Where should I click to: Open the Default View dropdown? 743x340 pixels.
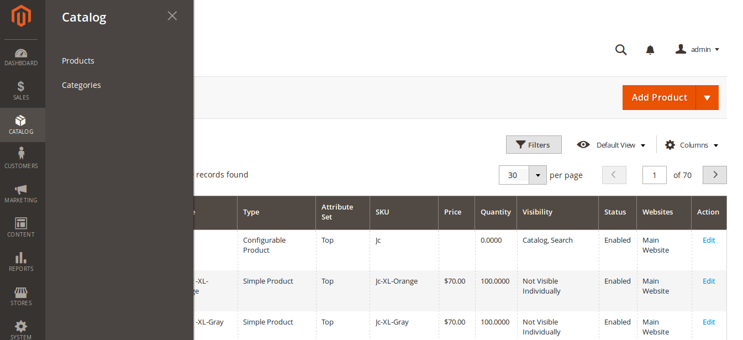click(611, 145)
